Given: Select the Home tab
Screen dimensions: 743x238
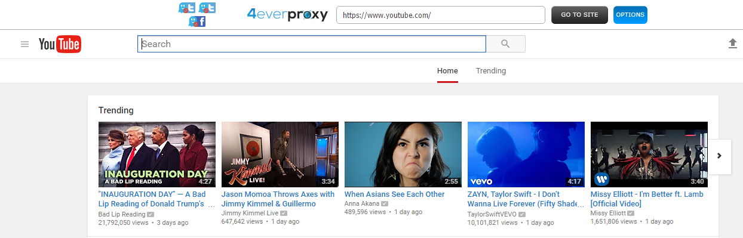Looking at the screenshot, I should (447, 71).
